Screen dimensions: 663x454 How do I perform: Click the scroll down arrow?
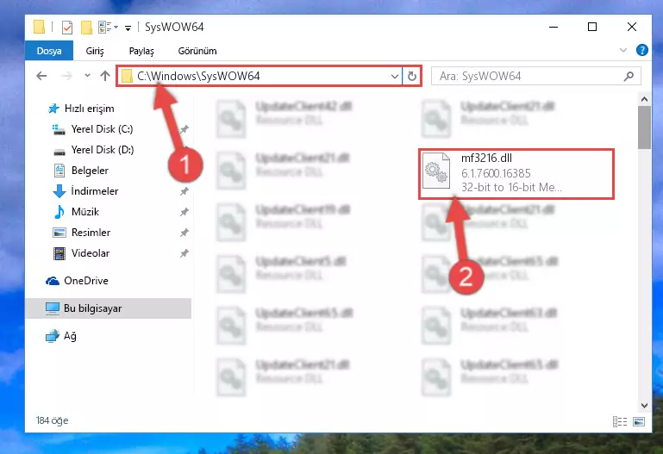(644, 406)
